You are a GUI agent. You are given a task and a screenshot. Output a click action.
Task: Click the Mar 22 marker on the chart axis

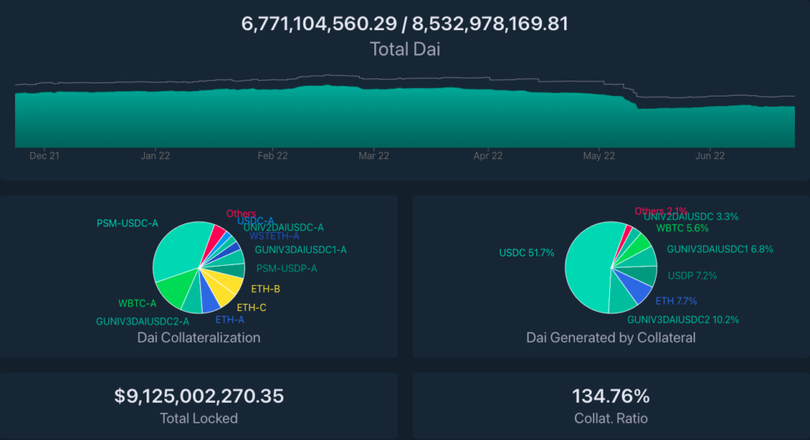click(374, 156)
